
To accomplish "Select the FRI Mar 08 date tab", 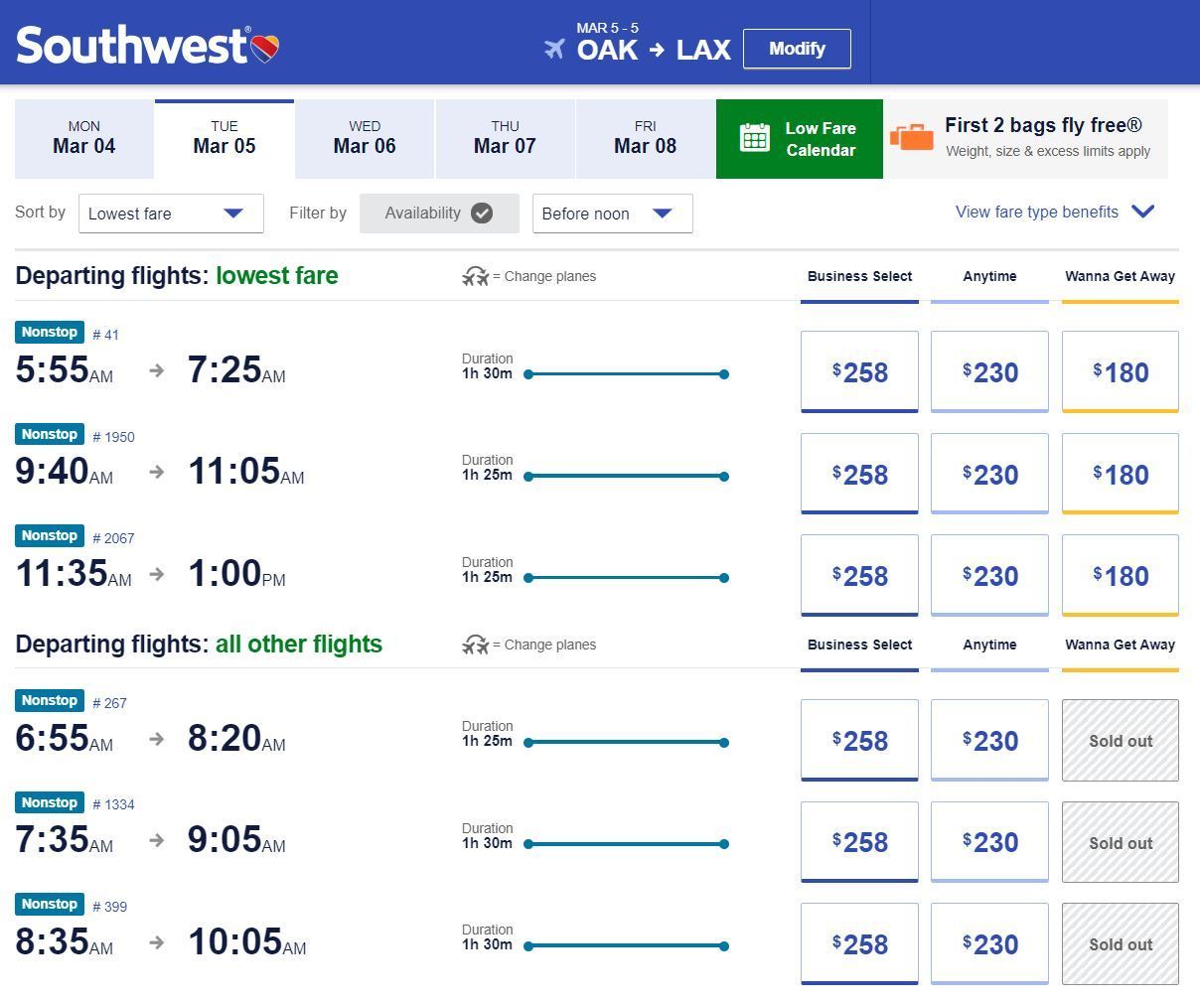I will coord(646,139).
